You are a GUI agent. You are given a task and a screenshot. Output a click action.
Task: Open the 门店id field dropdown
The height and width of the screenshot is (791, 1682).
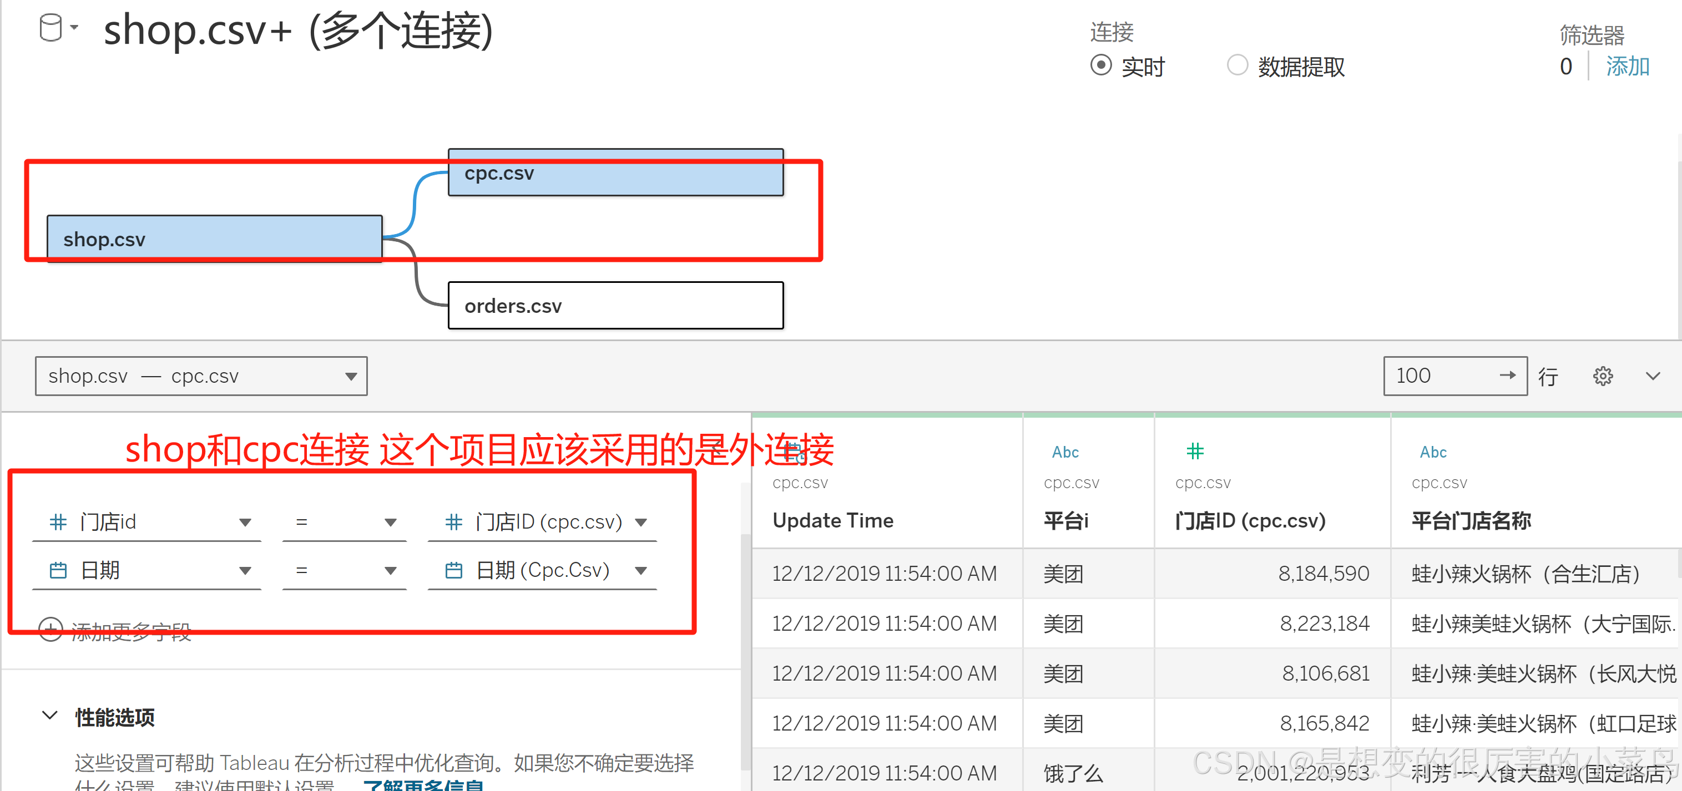(245, 522)
